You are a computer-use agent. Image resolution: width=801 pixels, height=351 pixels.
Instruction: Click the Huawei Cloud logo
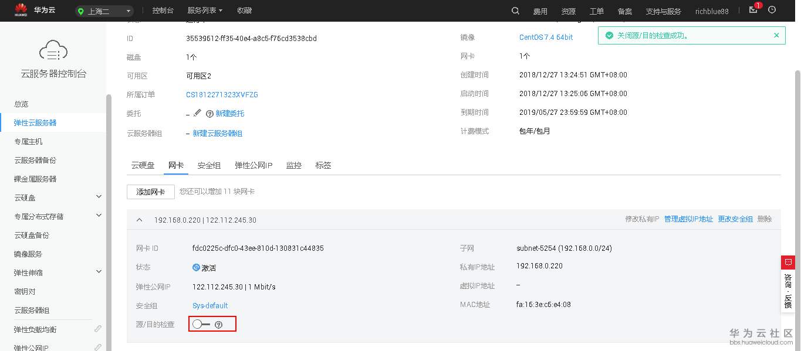tap(21, 10)
